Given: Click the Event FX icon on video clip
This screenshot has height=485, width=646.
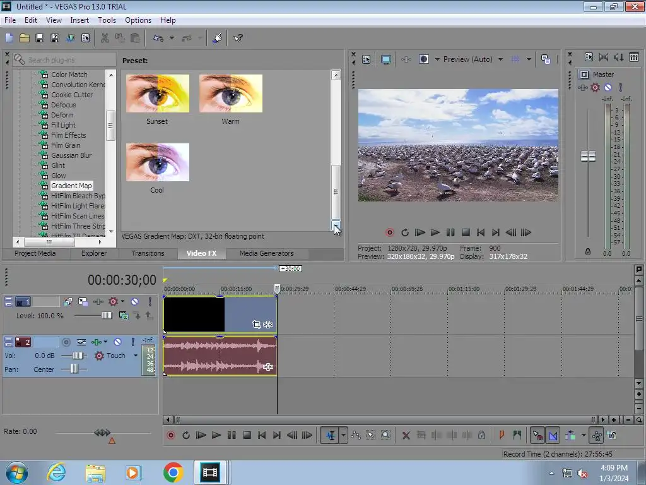Looking at the screenshot, I should click(x=268, y=325).
